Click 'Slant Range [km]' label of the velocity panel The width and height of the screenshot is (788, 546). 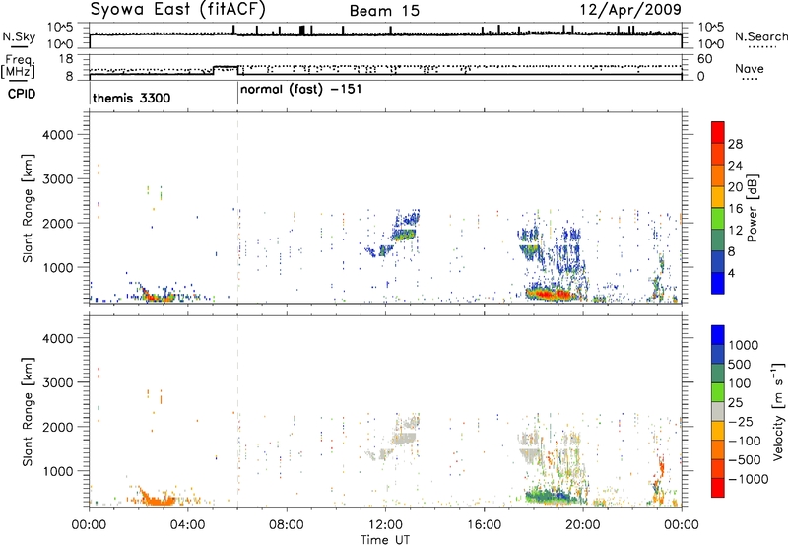pos(28,411)
